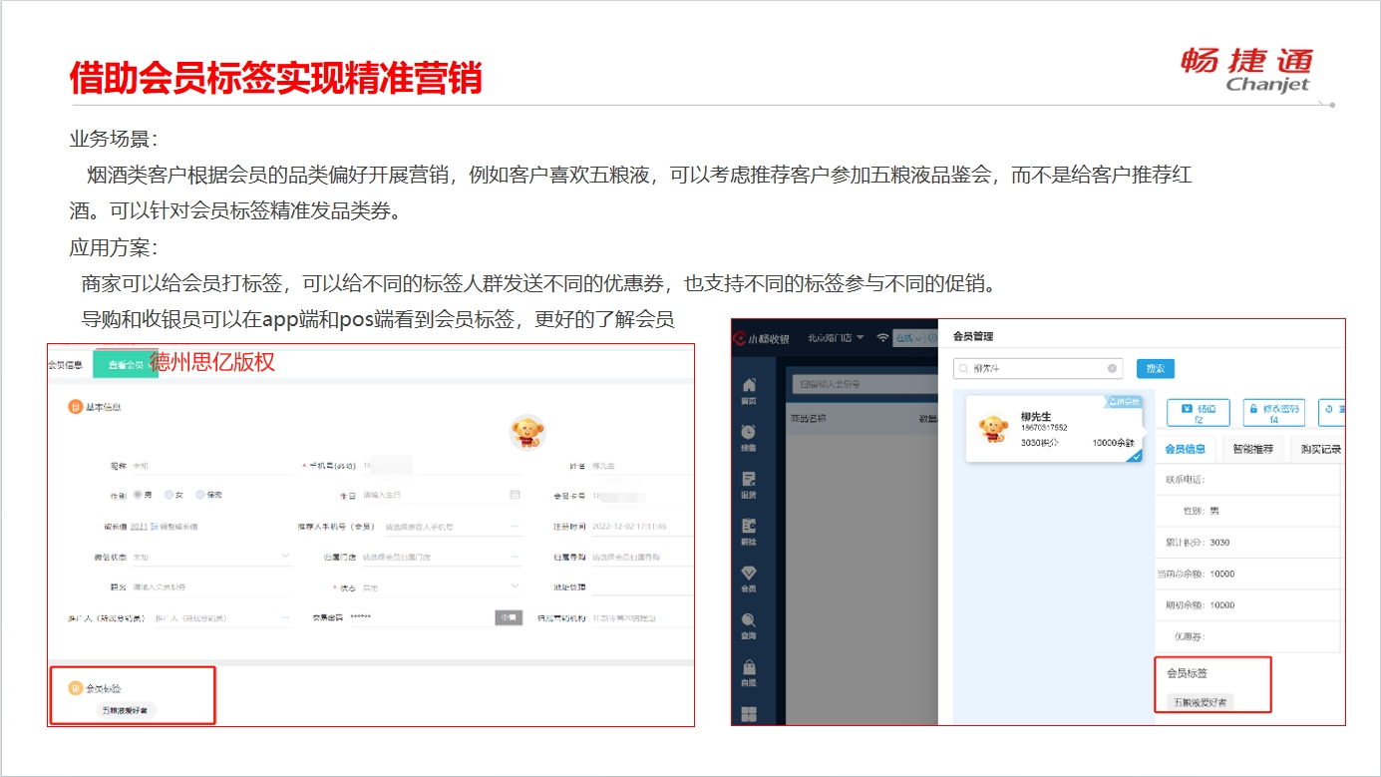Open grid apps icon at sidebar bottom
The width and height of the screenshot is (1381, 777).
(x=749, y=714)
